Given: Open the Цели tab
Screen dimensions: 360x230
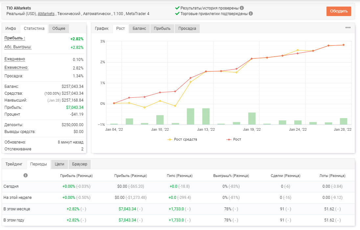Looking at the screenshot, I should coord(59,164).
